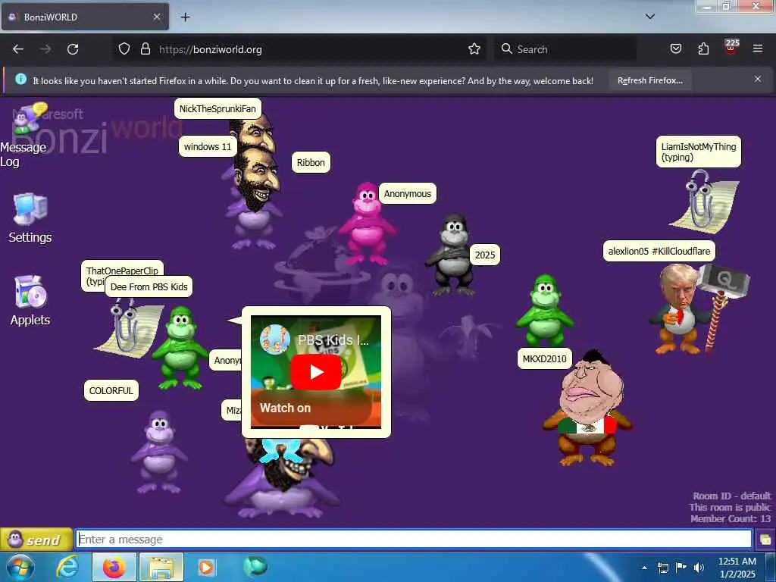Show hidden system tray icons
This screenshot has width=776, height=582.
coord(644,568)
